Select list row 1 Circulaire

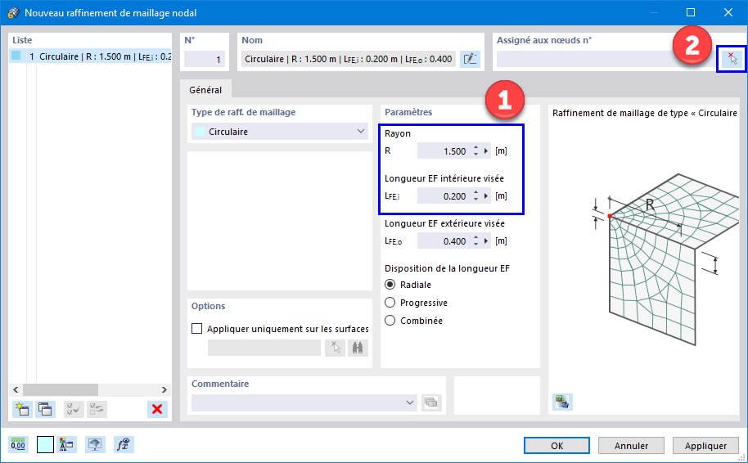(x=90, y=56)
